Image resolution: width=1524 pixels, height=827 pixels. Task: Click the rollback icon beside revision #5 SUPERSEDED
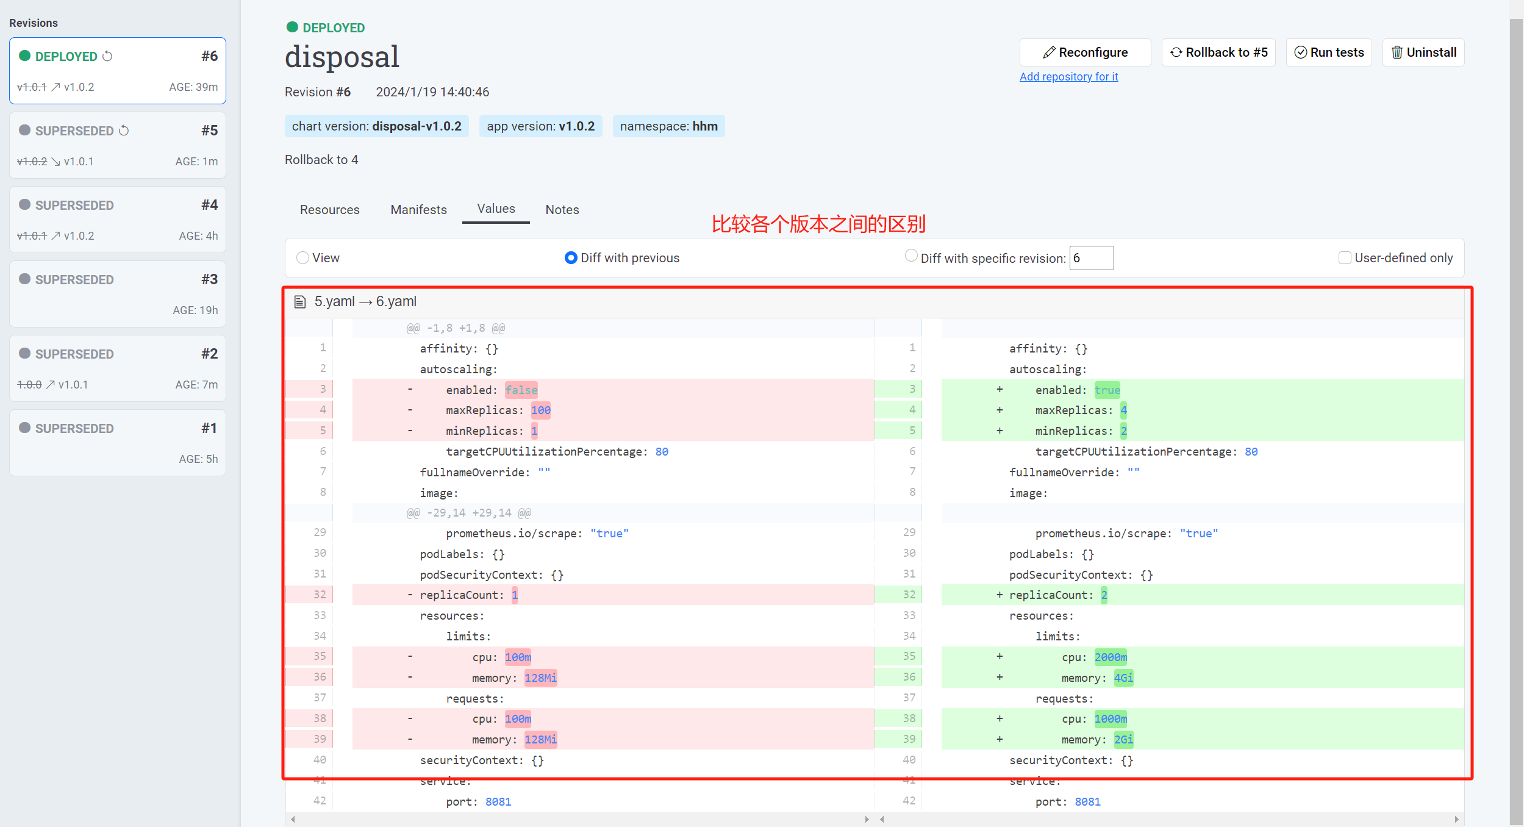124,131
